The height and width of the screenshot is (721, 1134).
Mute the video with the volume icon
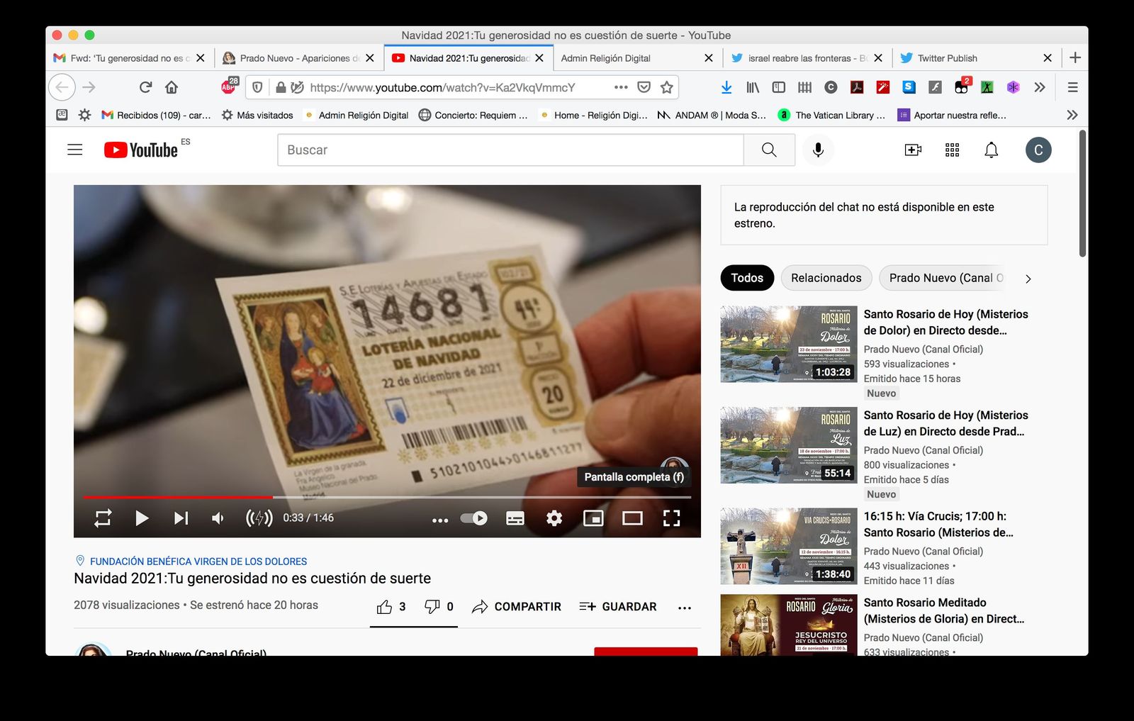click(217, 518)
